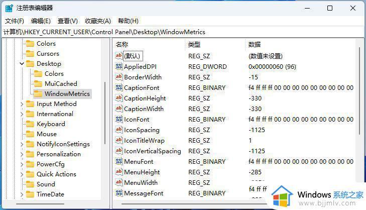Click the values pane horizontal scrollbar
The image size is (366, 210).
[194, 204]
